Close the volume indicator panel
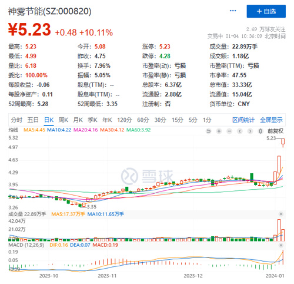The image size is (294, 284). tap(281, 214)
